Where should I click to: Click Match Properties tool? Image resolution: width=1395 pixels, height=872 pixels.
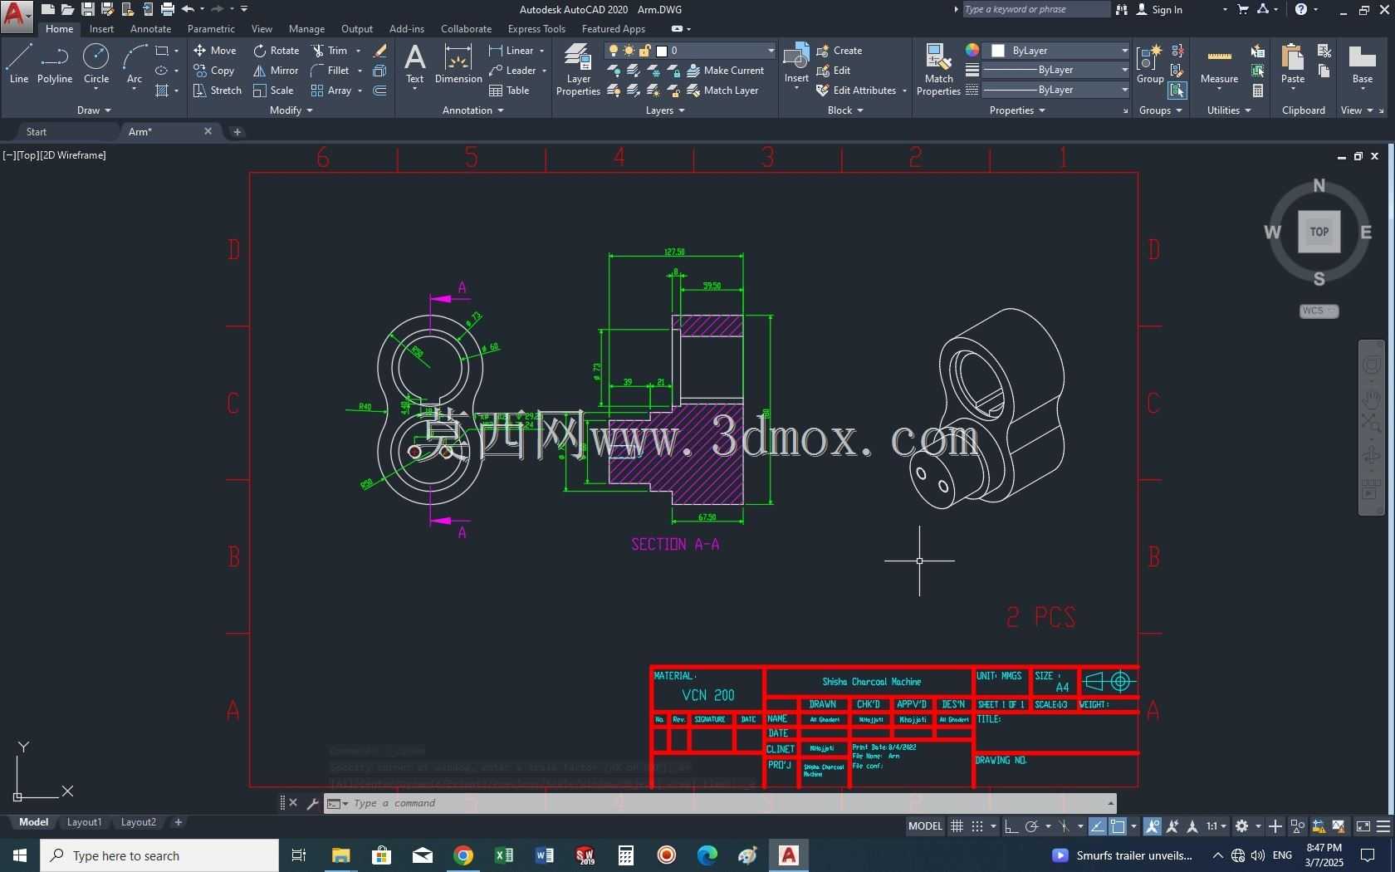coord(938,70)
